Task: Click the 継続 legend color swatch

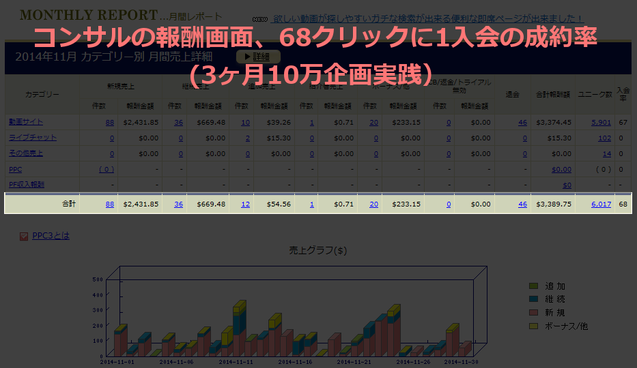Action: [533, 299]
